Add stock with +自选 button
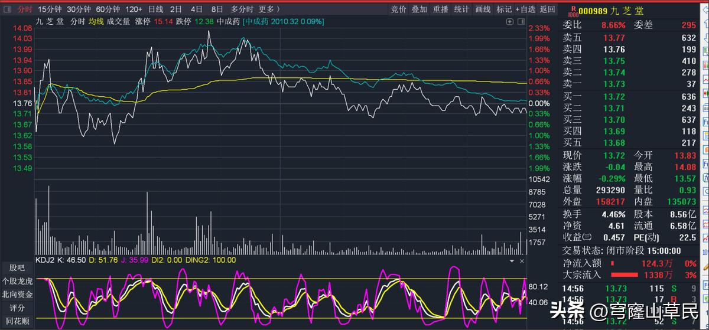 tap(525, 9)
